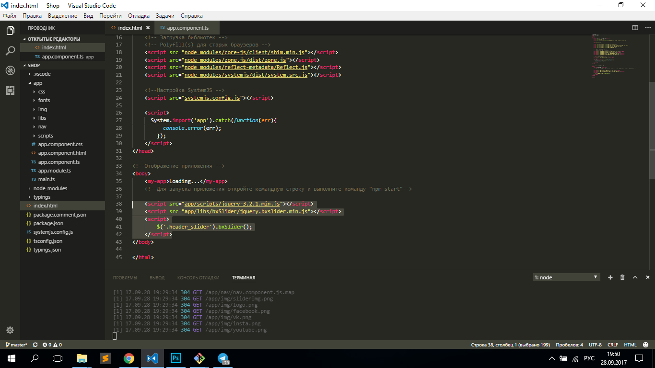The width and height of the screenshot is (655, 368).
Task: Open the action center notifications icon
Action: click(x=640, y=358)
